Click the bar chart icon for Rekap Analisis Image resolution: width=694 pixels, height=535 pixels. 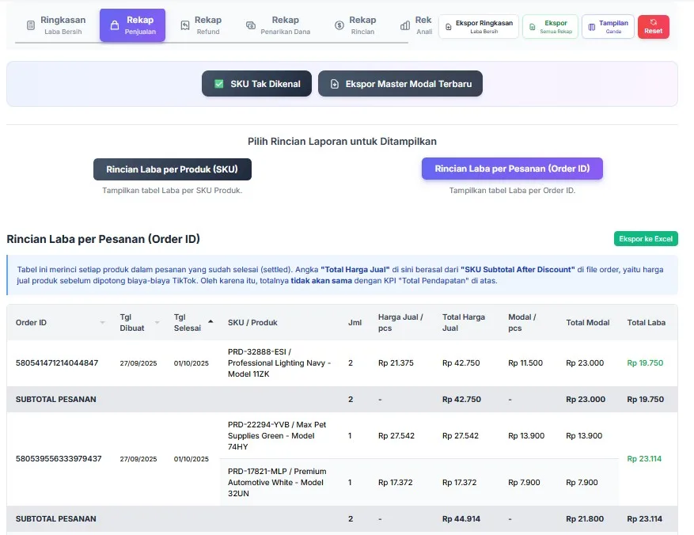click(x=405, y=25)
